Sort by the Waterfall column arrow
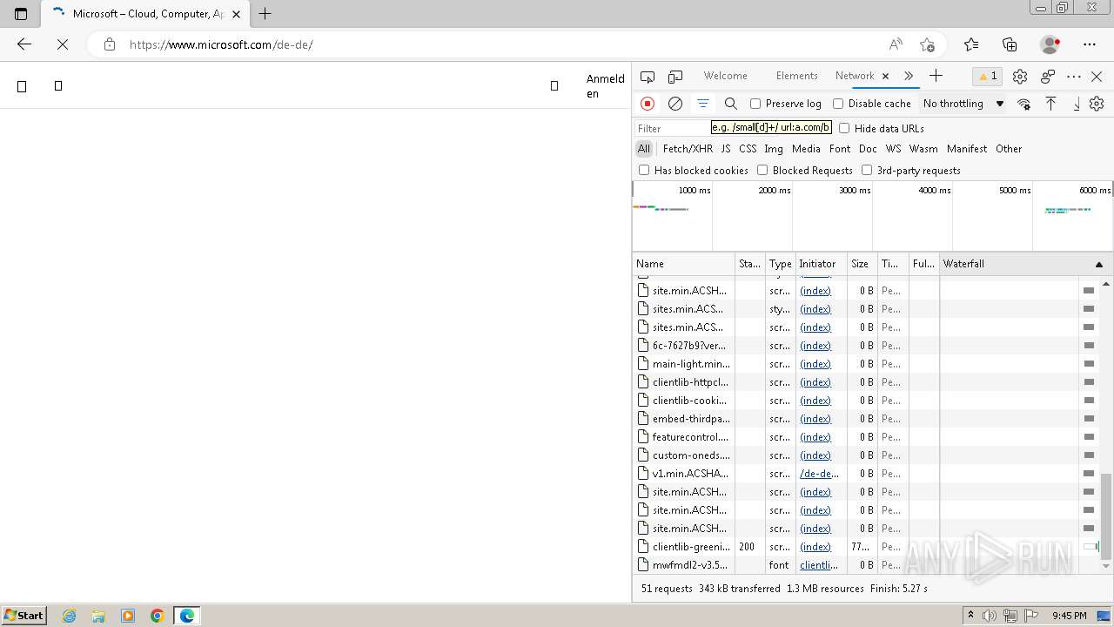This screenshot has height=627, width=1114. pyautogui.click(x=1098, y=264)
